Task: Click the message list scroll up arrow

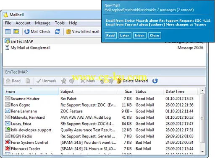Action: 202,91
